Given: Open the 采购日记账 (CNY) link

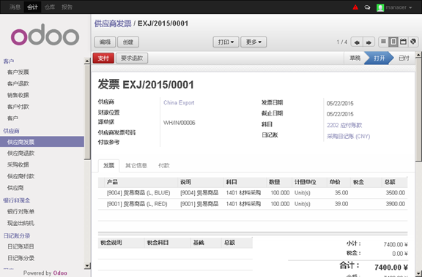Looking at the screenshot, I should point(348,137).
